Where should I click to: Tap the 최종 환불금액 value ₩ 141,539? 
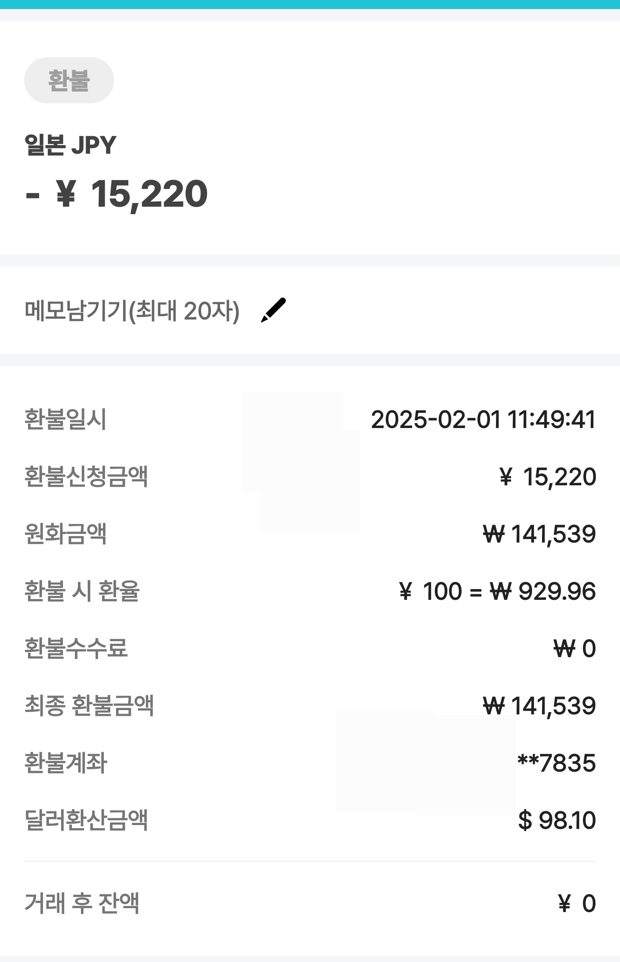[x=539, y=706]
